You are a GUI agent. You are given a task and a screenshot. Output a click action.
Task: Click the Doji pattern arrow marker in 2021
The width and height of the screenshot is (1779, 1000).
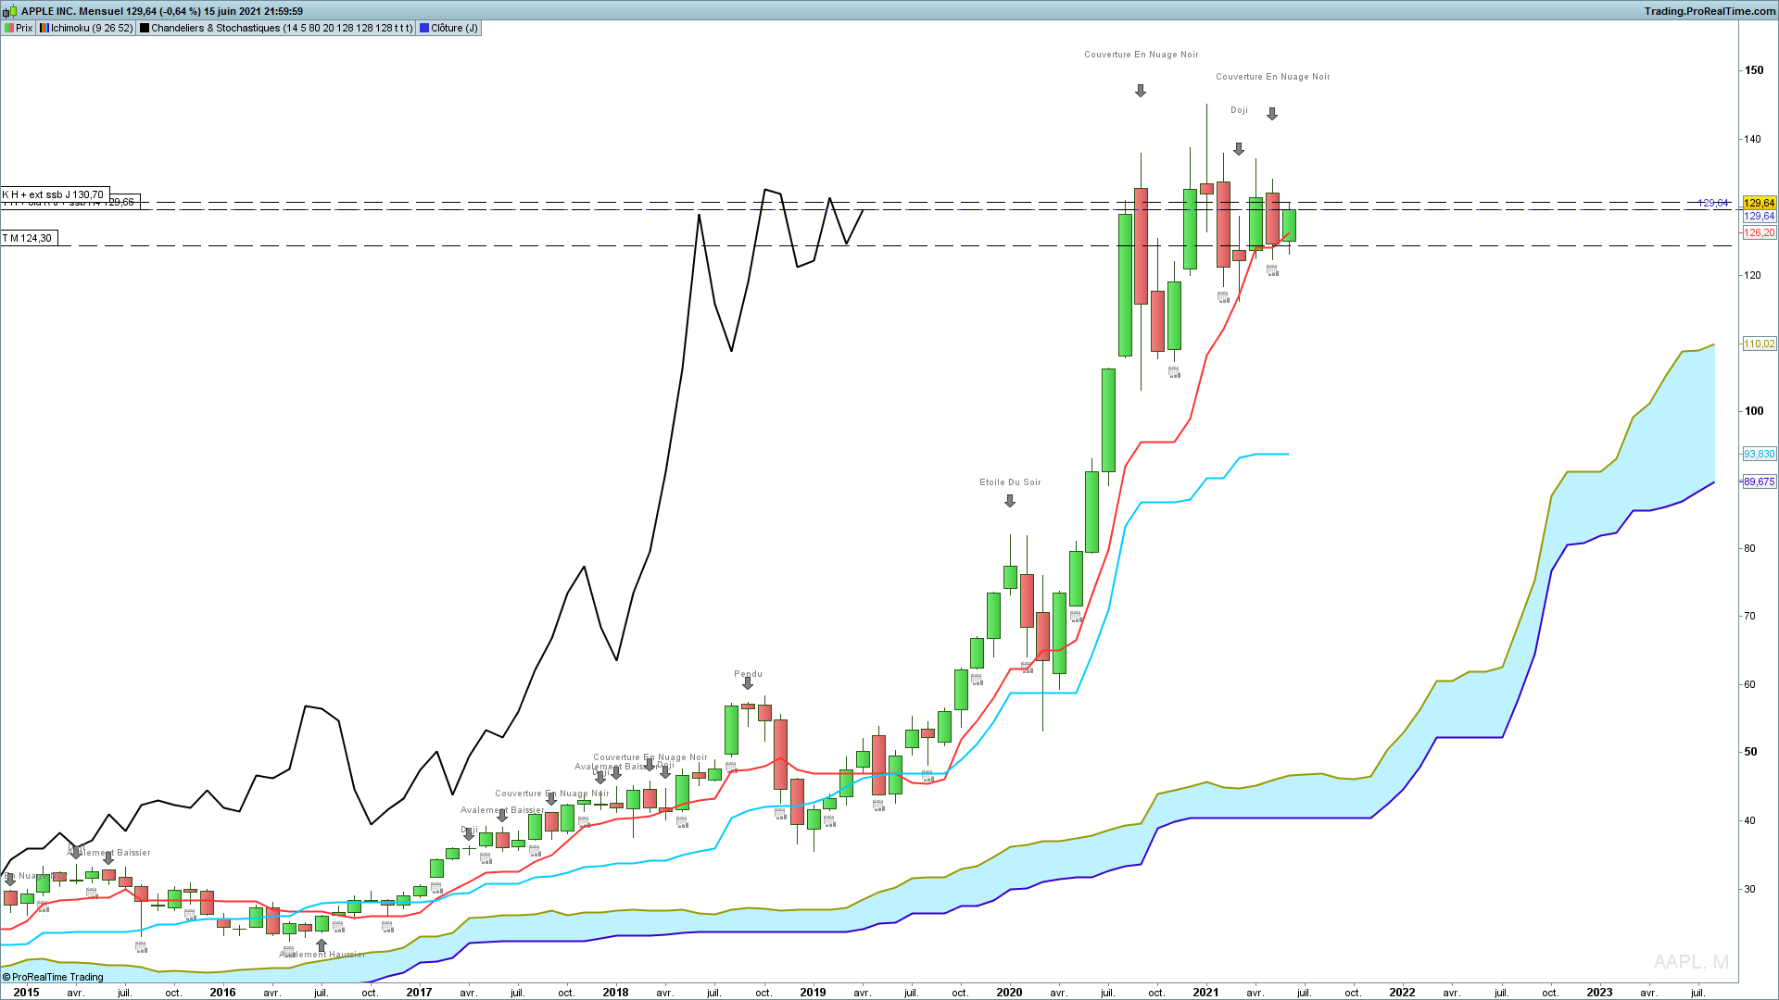[1239, 149]
